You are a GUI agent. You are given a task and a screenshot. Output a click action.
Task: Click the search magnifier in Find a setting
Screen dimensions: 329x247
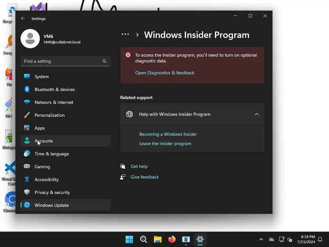[104, 61]
